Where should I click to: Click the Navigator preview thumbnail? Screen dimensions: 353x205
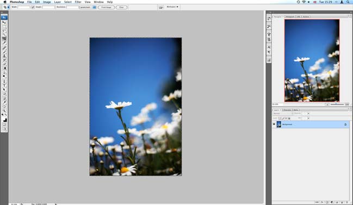point(312,60)
